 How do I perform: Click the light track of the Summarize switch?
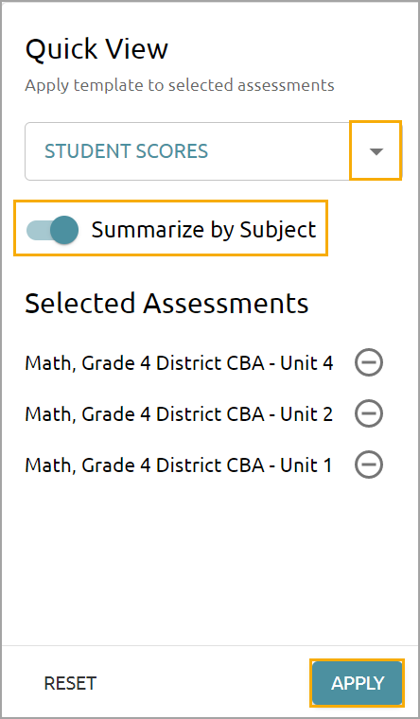coord(38,229)
